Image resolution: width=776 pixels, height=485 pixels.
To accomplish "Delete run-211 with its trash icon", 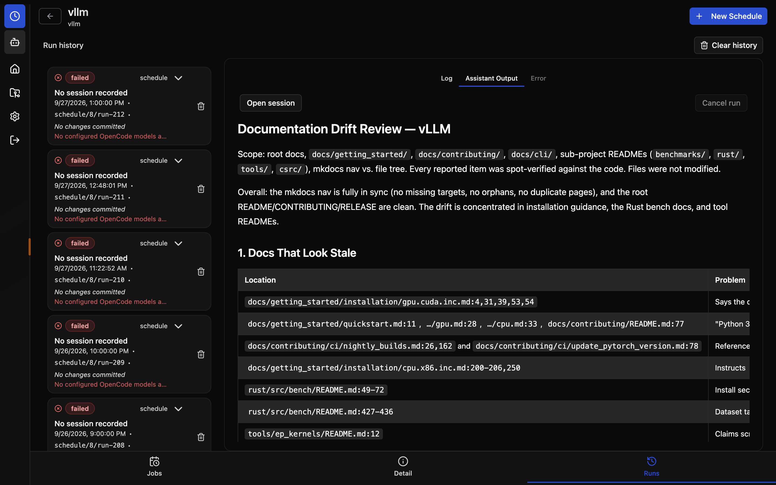I will click(201, 189).
